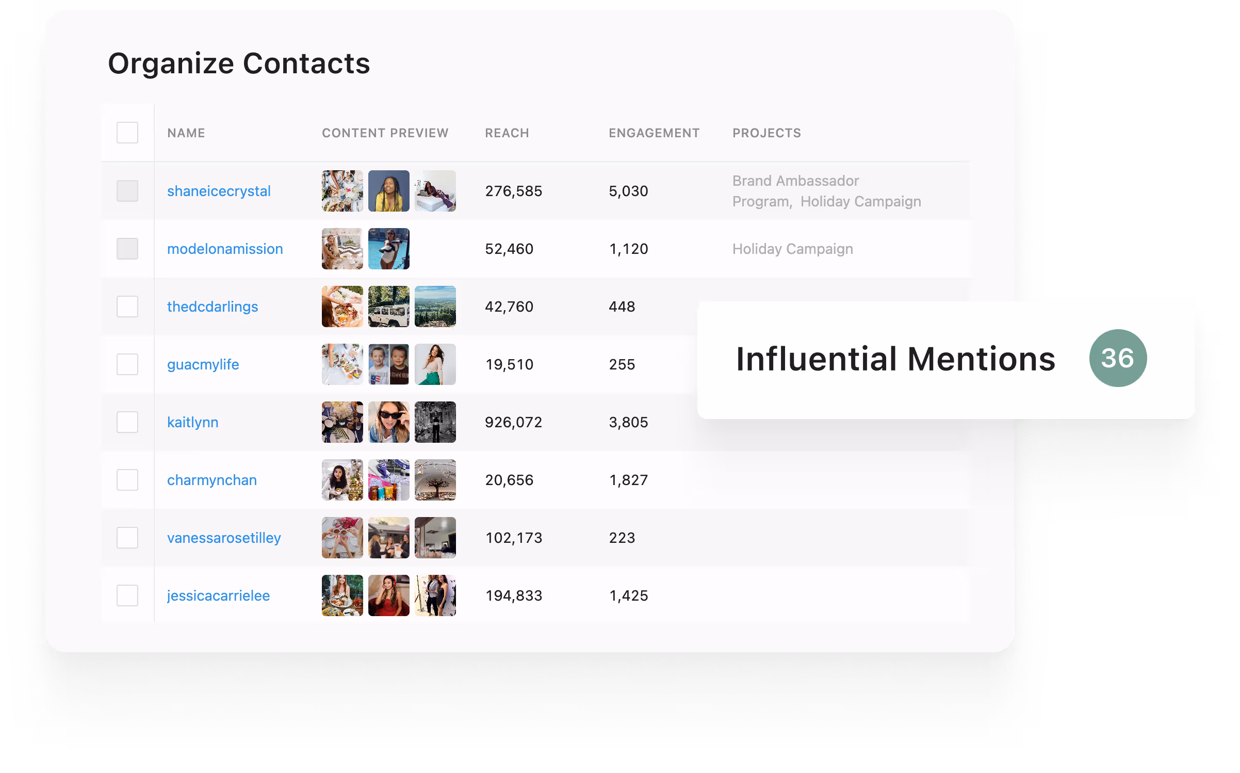1240x773 pixels.
Task: Check the checkbox for shaneicecrystal's row
Action: tap(127, 191)
